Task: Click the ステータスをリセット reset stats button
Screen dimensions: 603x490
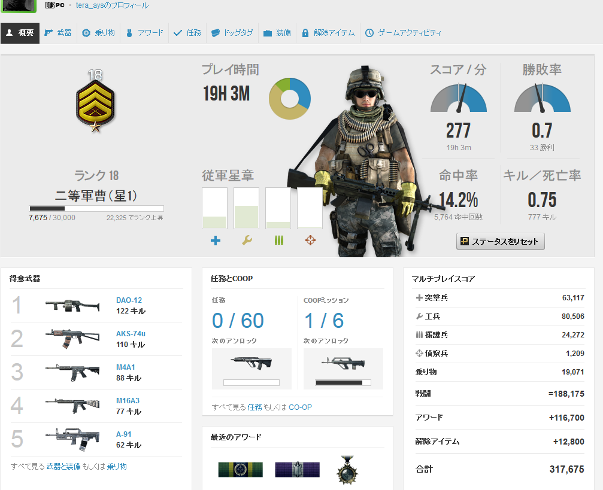Action: (501, 241)
